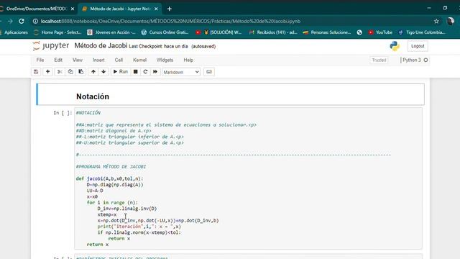Click the Jupyter logo

click(x=51, y=46)
